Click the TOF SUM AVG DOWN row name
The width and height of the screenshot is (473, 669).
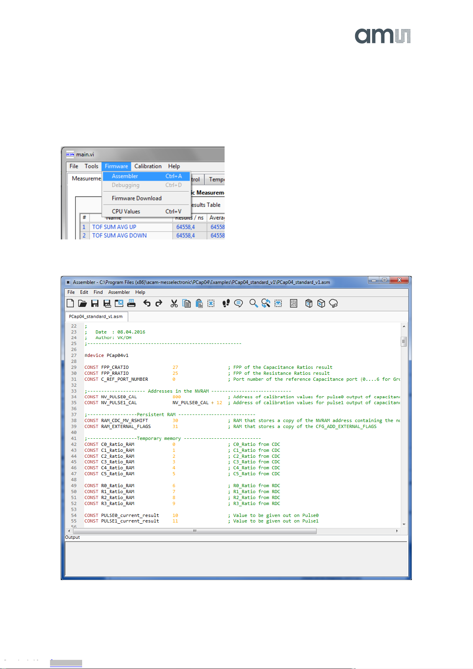119,236
